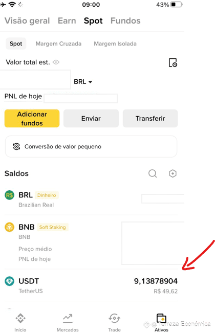
Task: Tap the small value conversion icon
Action: pyautogui.click(x=16, y=146)
